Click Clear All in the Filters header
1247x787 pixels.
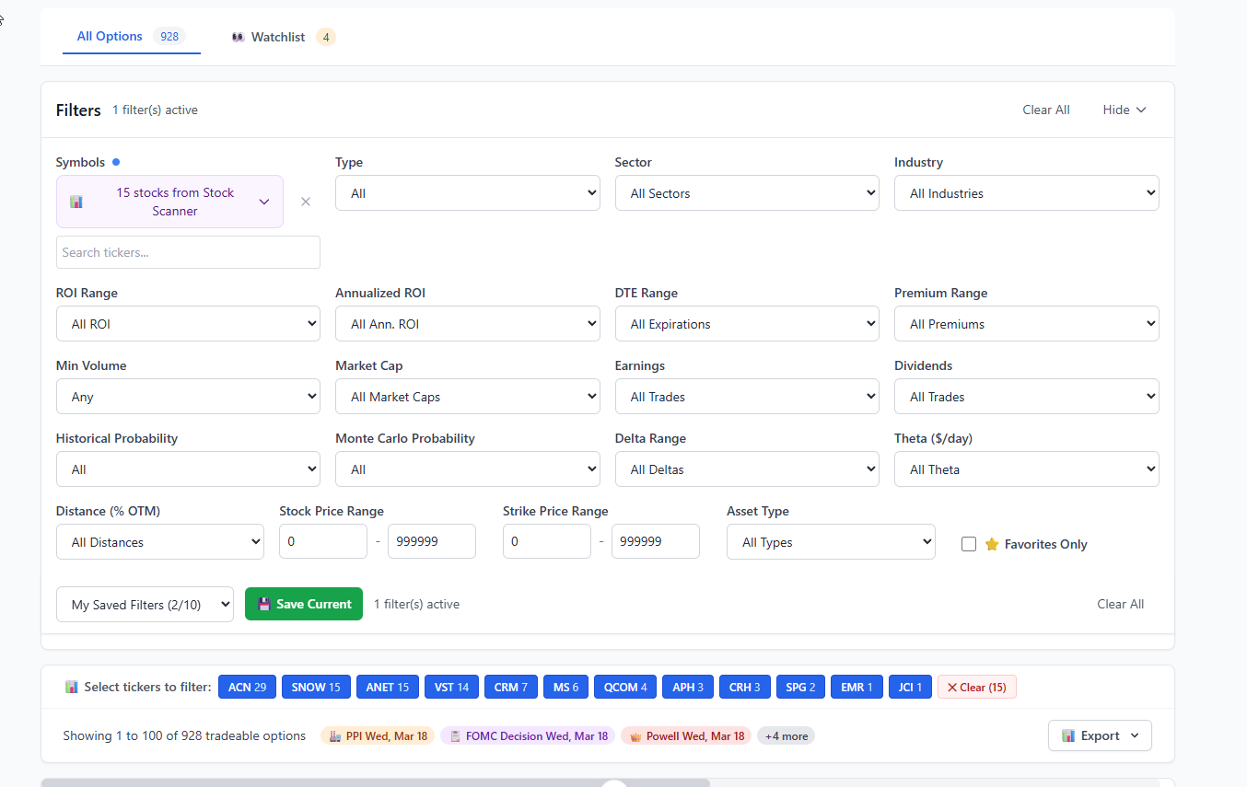(x=1046, y=110)
